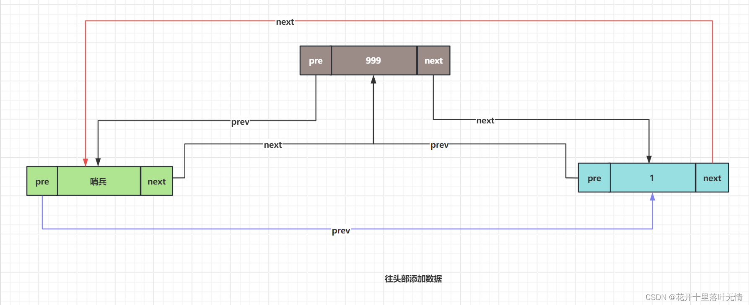Select the cyan node's "next" cell
Screen dimensions: 749x305
712,178
